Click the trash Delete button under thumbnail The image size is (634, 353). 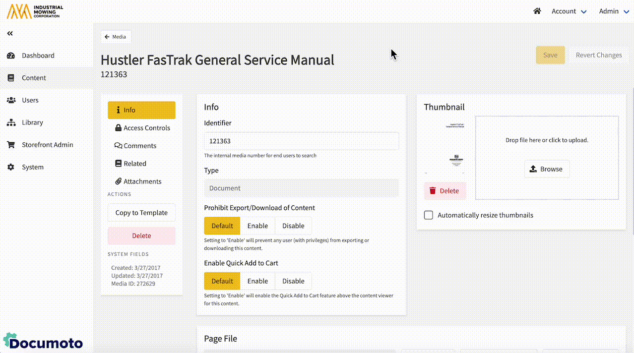[x=444, y=191]
